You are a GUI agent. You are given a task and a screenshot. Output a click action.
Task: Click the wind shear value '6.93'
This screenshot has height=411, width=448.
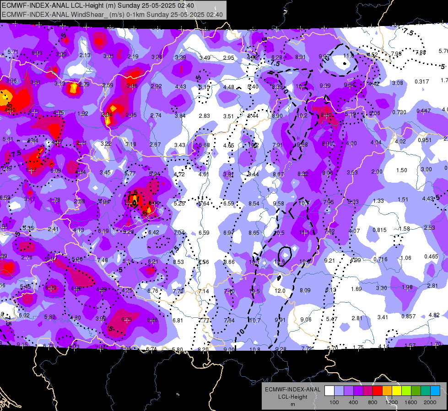(x=37, y=53)
